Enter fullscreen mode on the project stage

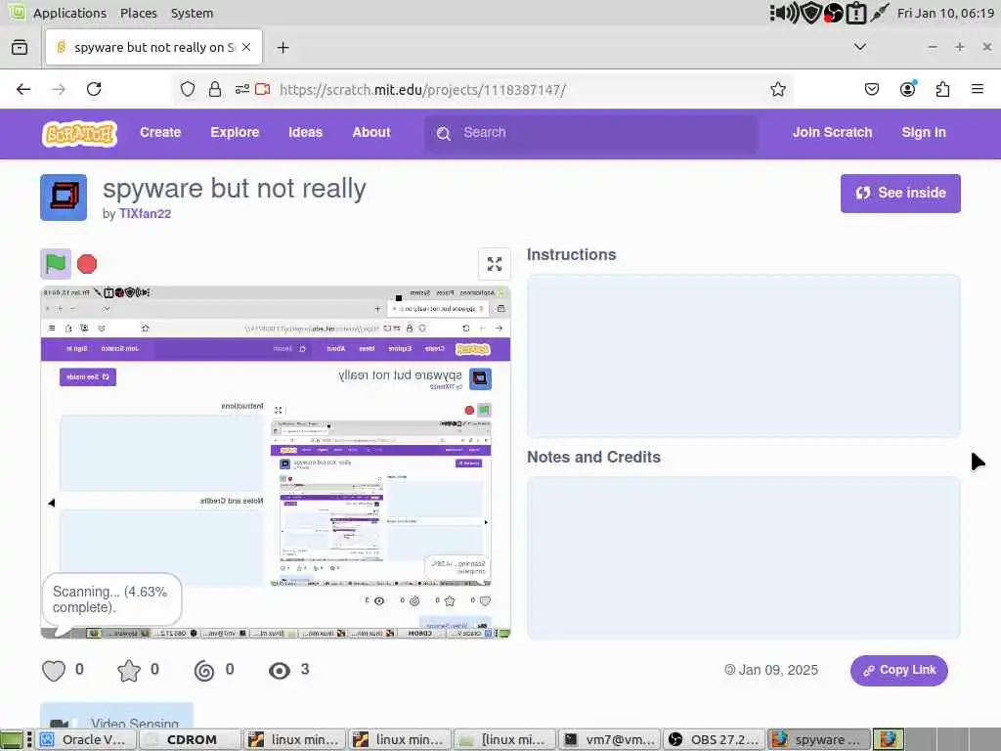(x=494, y=264)
